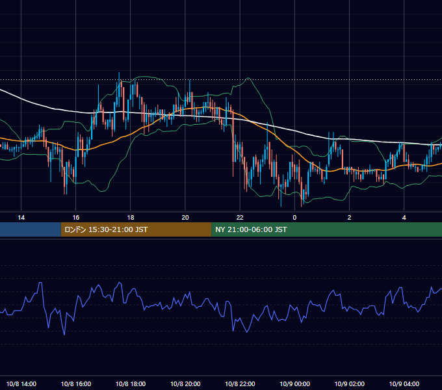Click the 2 hour label on price chart axis
442x390 pixels.
349,218
